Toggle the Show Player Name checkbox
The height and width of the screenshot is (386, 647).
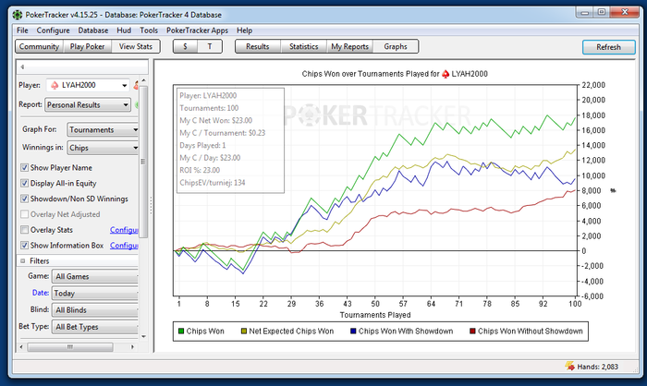pos(24,167)
